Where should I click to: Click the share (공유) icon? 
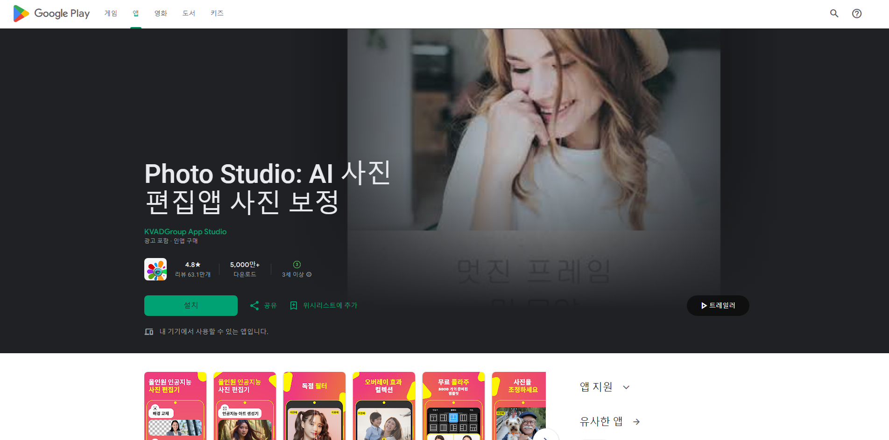tap(254, 305)
